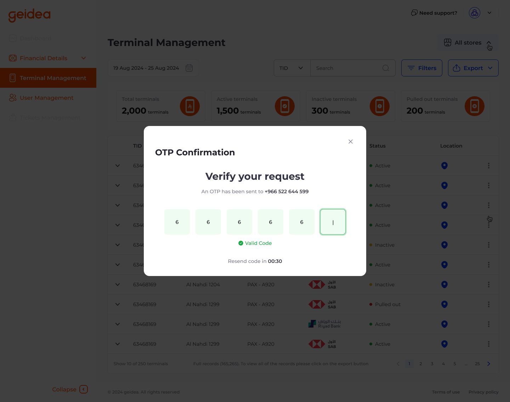Click the Filters button
Image resolution: width=510 pixels, height=402 pixels.
coord(421,68)
